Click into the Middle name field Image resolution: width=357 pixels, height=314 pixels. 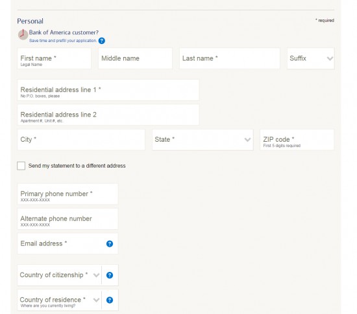click(135, 58)
